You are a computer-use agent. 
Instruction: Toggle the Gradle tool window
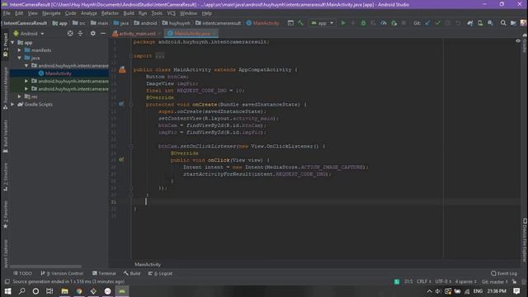click(x=525, y=42)
